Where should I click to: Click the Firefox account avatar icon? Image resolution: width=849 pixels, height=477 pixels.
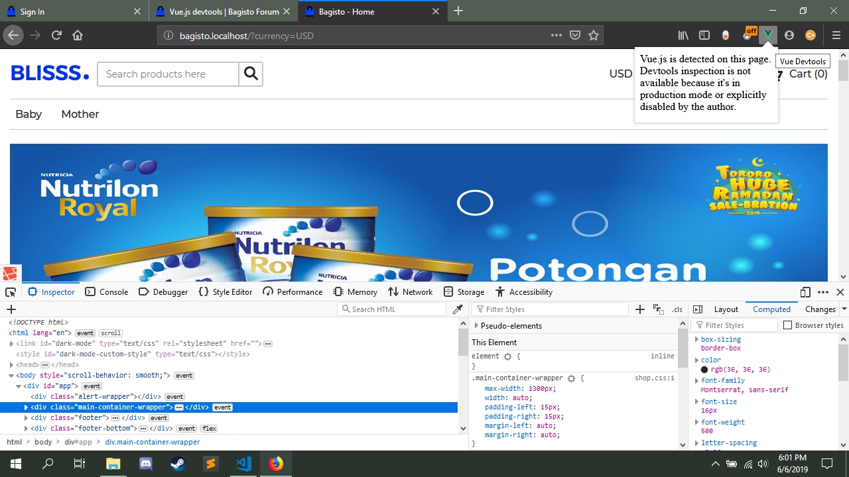point(789,35)
